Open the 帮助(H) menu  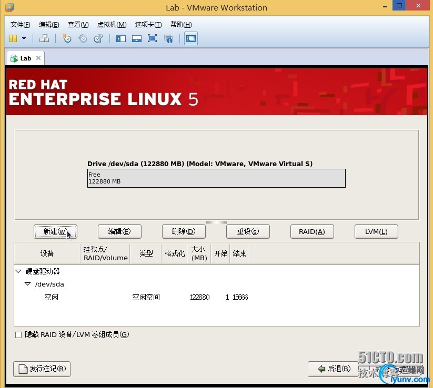(181, 25)
